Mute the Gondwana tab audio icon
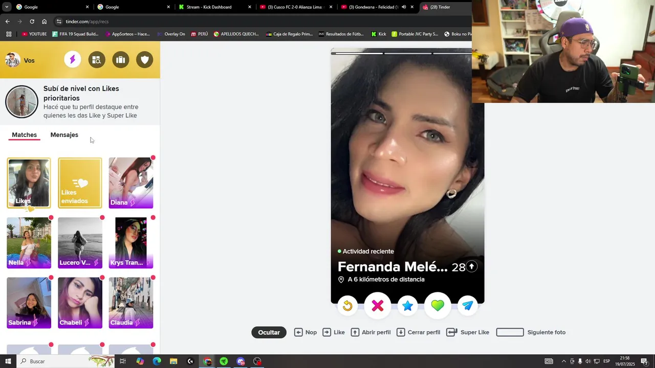This screenshot has height=368, width=655. [x=404, y=7]
